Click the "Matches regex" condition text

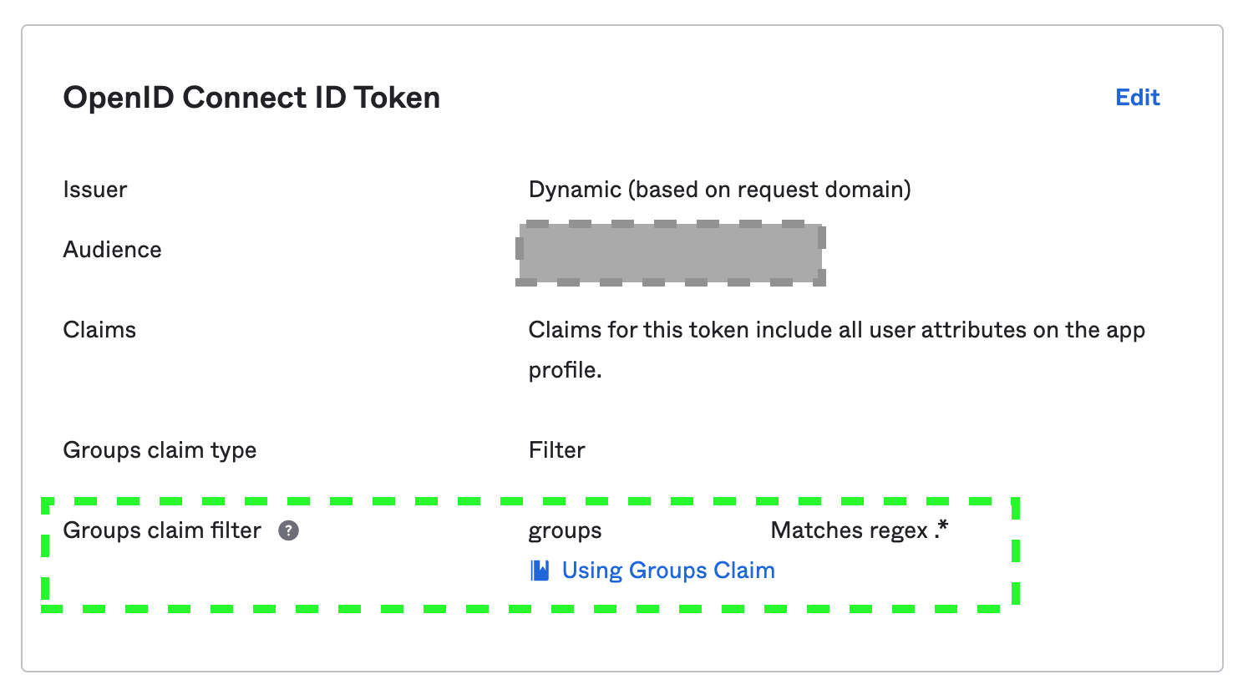[849, 530]
